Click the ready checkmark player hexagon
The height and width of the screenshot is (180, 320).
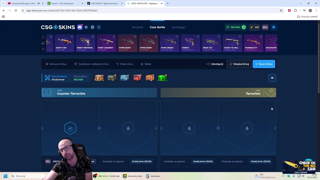coord(70,128)
